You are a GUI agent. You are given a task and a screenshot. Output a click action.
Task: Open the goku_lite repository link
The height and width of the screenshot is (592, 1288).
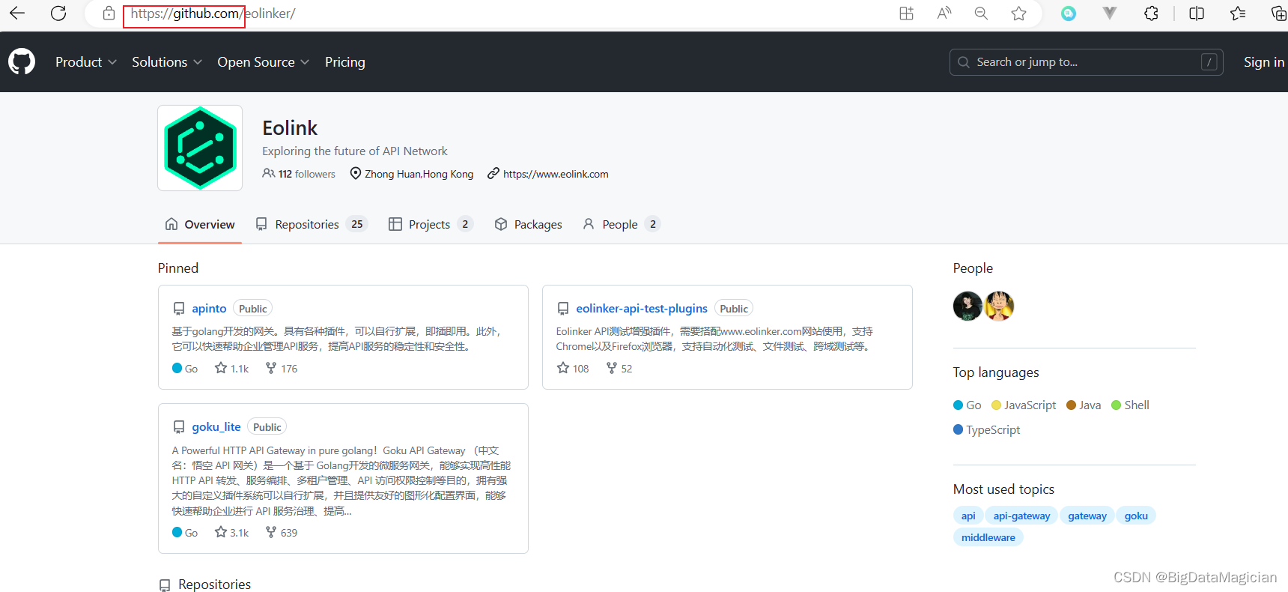[x=216, y=427]
